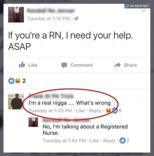154x156 pixels.
Task: Click the Comment speech bubble icon
Action: (64, 65)
